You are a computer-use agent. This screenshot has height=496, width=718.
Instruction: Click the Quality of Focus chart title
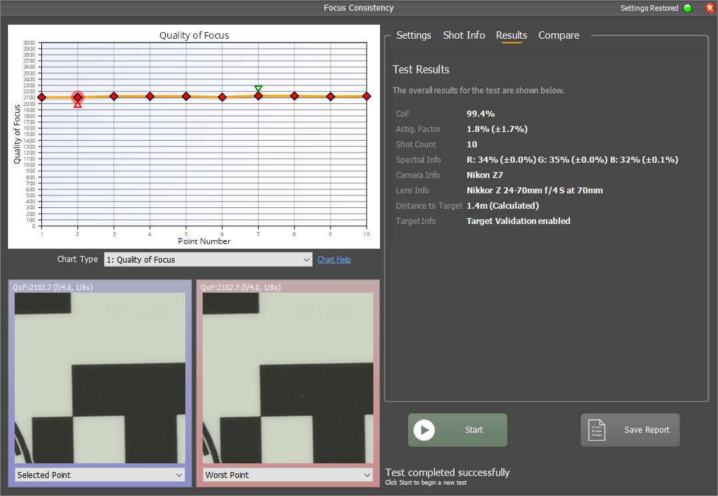click(194, 35)
